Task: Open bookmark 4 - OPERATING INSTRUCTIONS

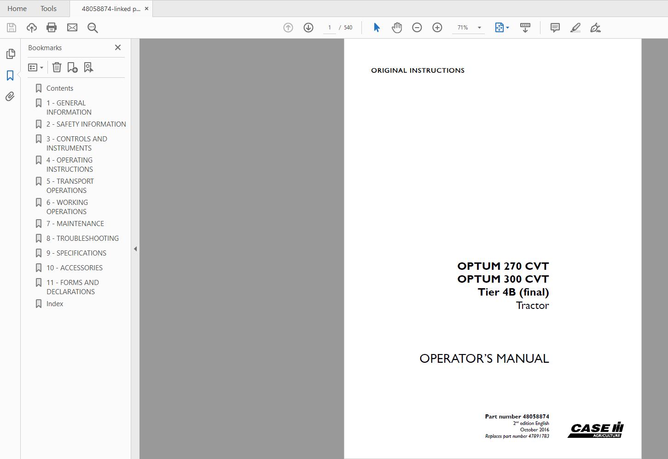Action: point(70,165)
